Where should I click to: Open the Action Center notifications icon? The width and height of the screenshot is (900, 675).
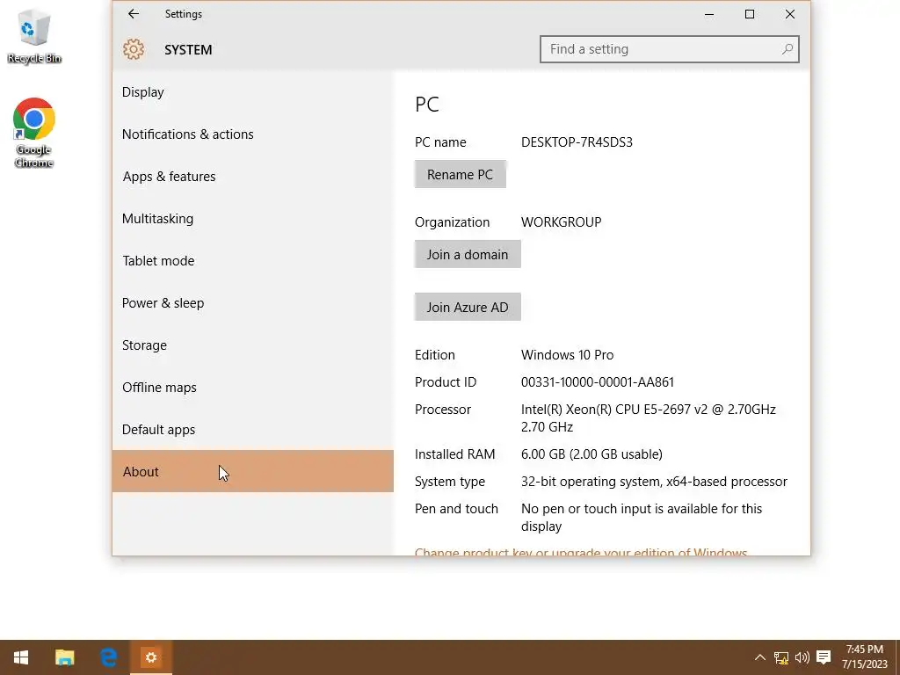click(x=824, y=657)
